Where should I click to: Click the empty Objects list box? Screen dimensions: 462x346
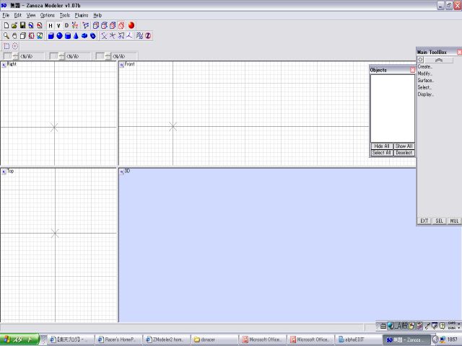coord(393,108)
